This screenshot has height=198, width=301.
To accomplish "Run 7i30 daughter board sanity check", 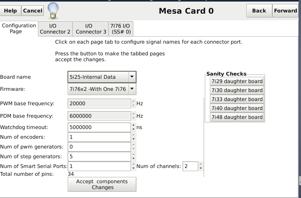I will coord(237,90).
